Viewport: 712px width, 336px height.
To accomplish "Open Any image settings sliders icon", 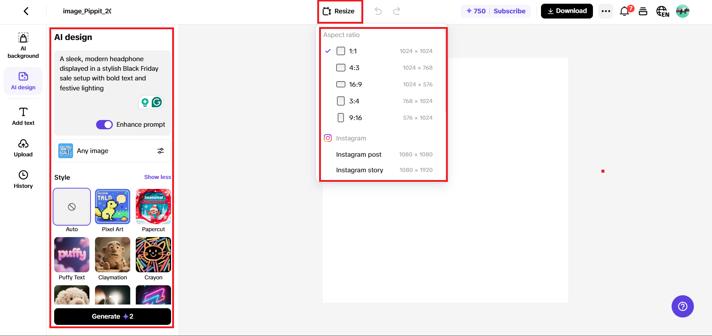I will 161,151.
